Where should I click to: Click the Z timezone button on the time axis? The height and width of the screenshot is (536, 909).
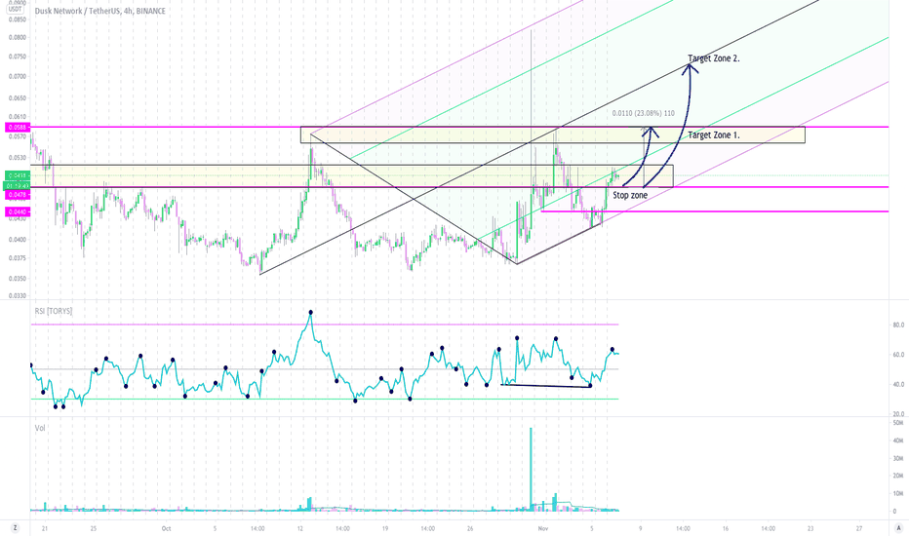pyautogui.click(x=15, y=528)
